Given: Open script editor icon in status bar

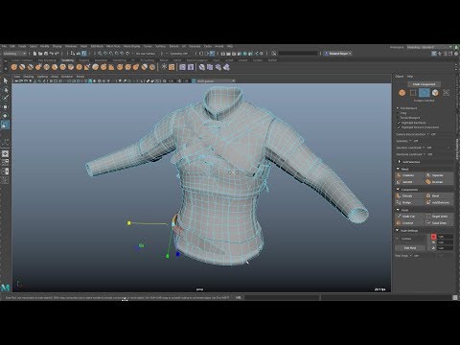Looking at the screenshot, I should [455, 297].
